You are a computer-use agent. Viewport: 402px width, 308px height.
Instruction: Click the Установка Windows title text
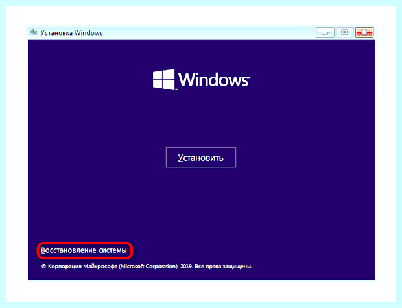point(71,33)
